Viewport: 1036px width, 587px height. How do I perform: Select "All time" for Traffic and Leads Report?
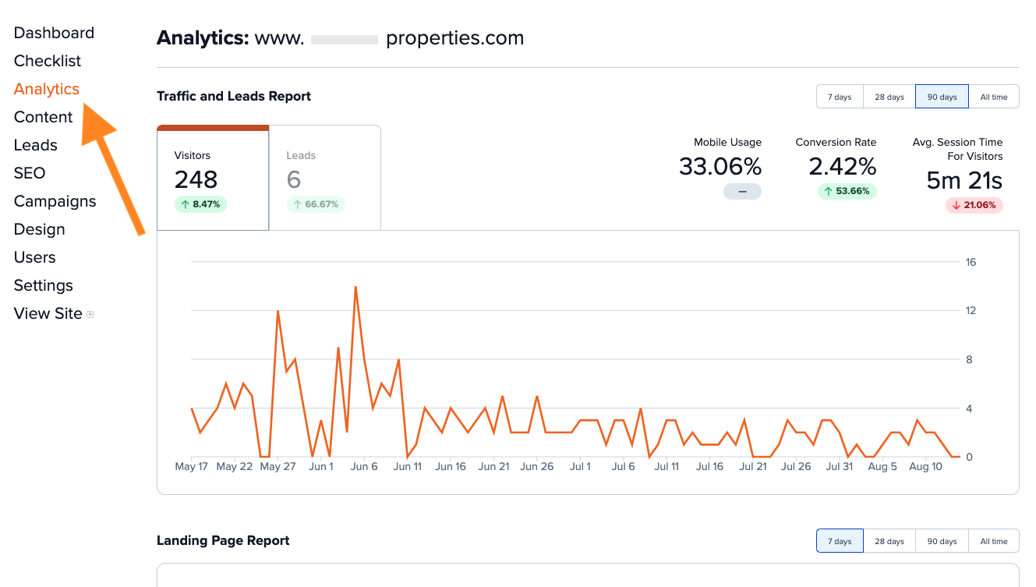pos(994,96)
